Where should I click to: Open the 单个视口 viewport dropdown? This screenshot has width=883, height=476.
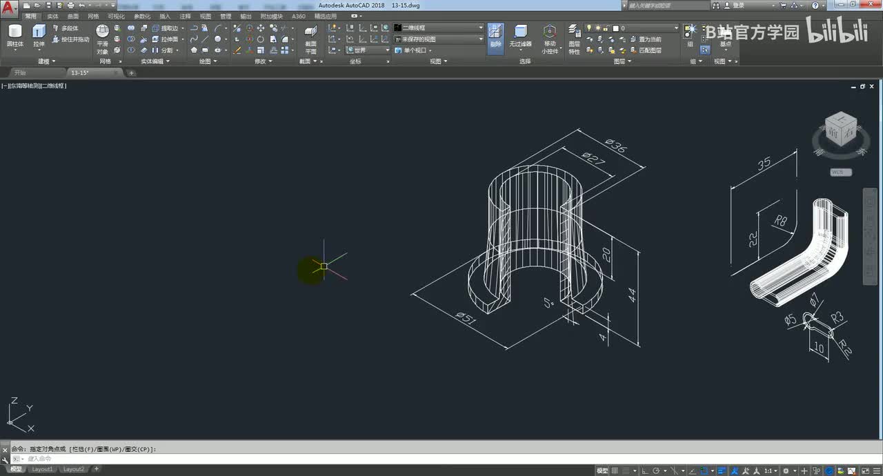point(414,50)
